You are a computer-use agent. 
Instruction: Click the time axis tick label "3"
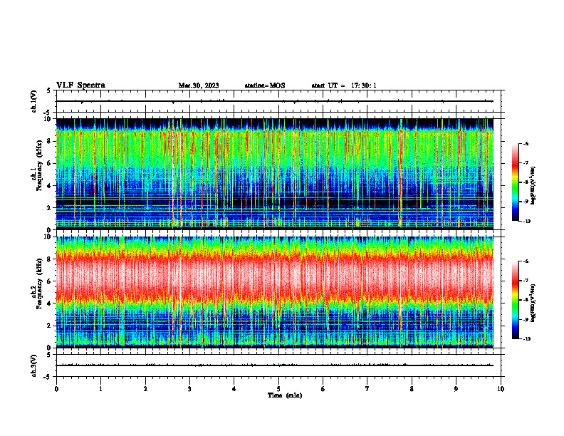tap(189, 389)
